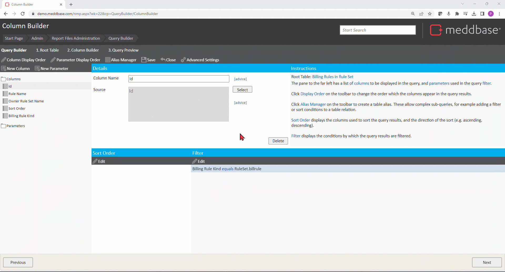Image resolution: width=505 pixels, height=272 pixels.
Task: Click the Billing Rules in Rule Set link
Action: 332,77
